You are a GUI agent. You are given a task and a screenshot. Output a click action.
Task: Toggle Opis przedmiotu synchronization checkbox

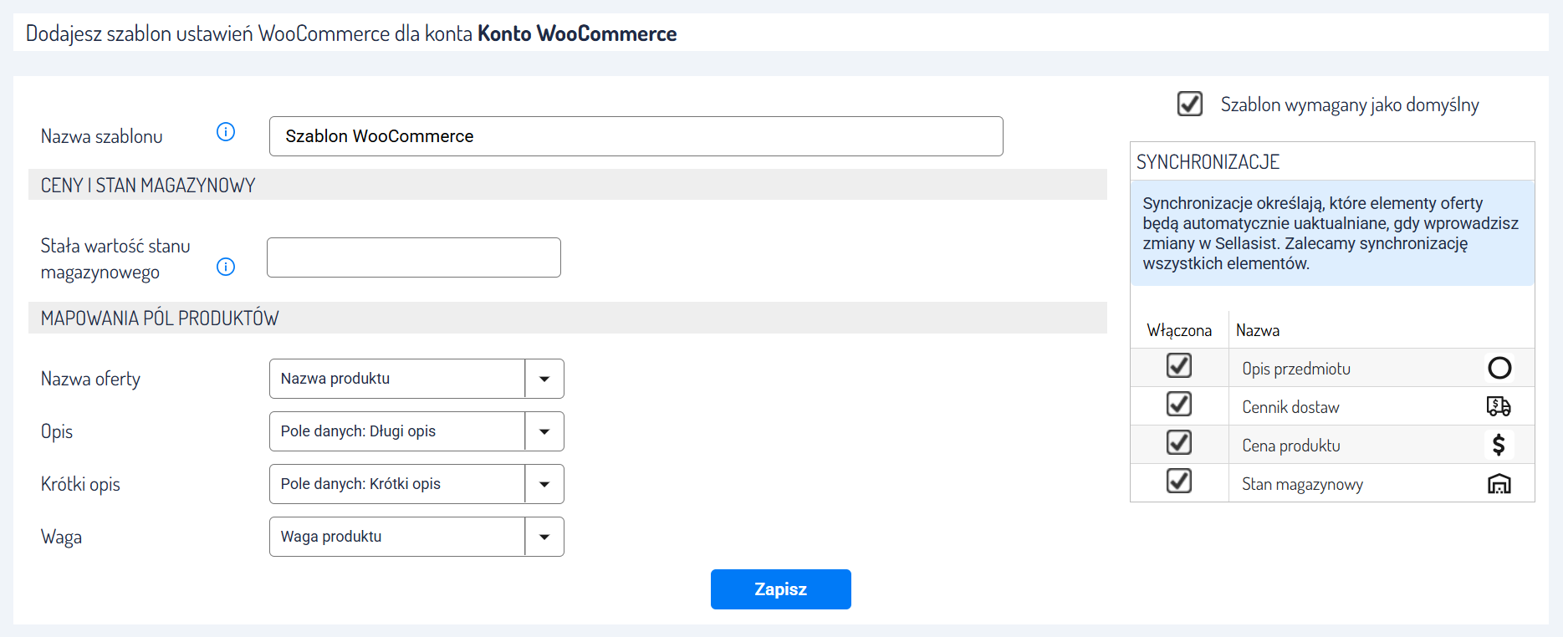[1179, 366]
